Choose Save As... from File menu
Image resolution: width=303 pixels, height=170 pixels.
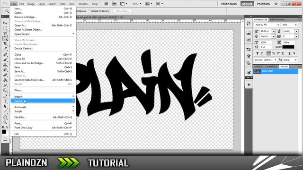tap(43, 71)
